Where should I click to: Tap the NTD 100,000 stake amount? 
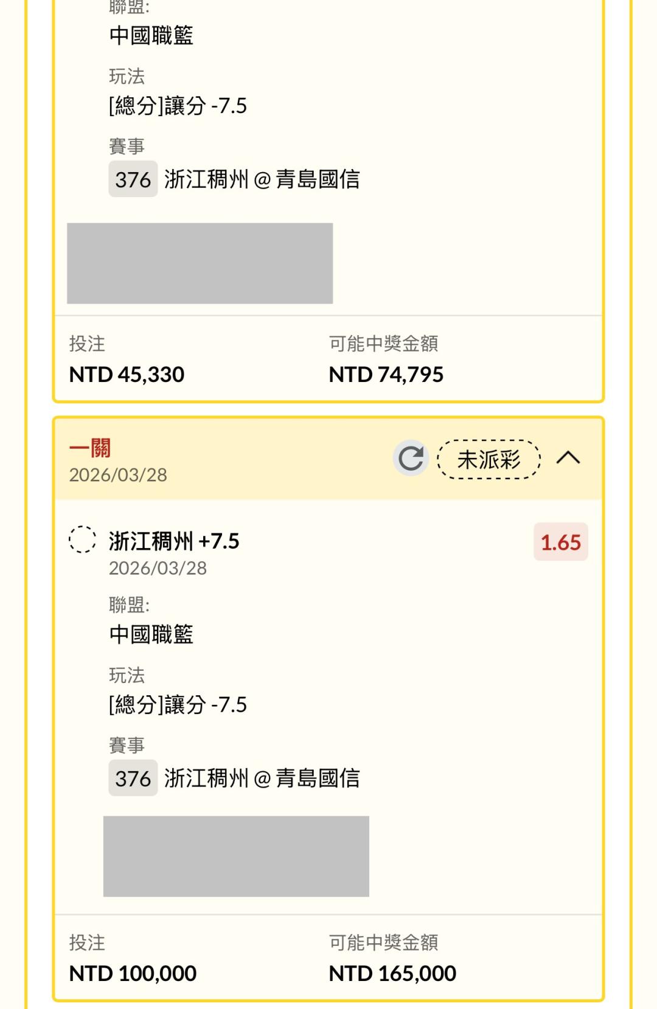(133, 973)
